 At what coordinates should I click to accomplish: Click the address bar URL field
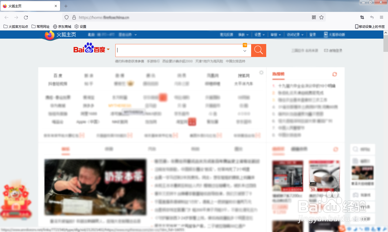(x=194, y=17)
